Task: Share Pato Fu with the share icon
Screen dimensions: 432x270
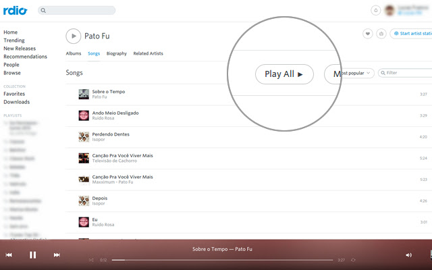Action: [x=381, y=34]
